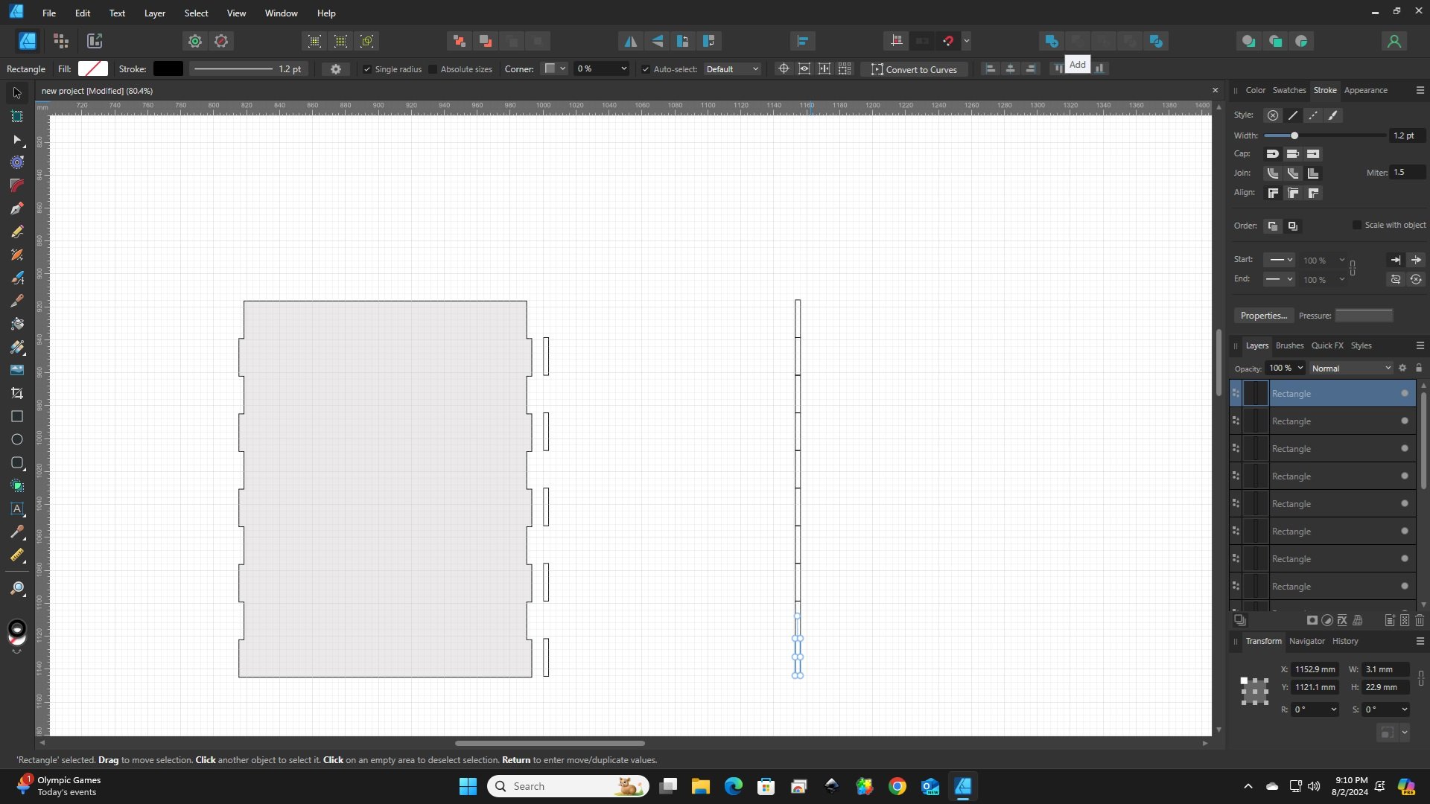
Task: Select the Pencil tool
Action: 17,232
